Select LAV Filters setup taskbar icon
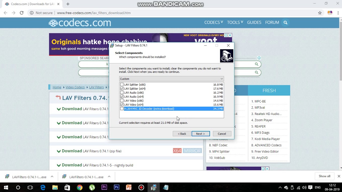 coord(153,187)
